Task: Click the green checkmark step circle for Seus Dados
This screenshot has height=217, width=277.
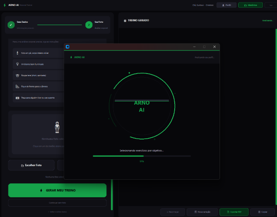Action: pos(11,25)
